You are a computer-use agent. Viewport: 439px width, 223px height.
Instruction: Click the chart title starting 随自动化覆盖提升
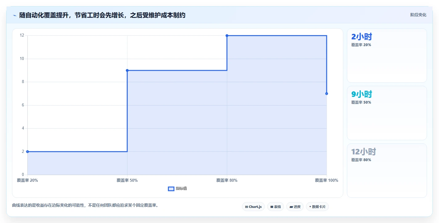(102, 15)
